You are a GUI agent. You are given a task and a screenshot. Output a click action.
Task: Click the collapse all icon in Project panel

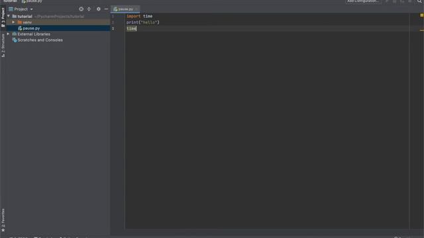tap(89, 9)
